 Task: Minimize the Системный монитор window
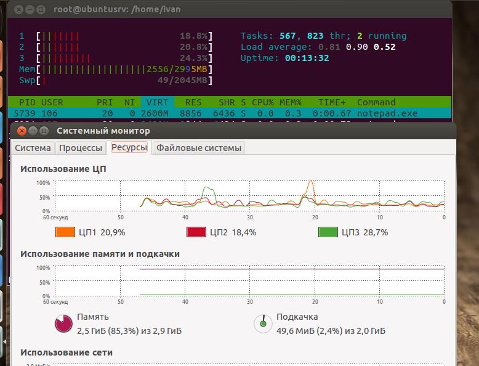pos(31,131)
